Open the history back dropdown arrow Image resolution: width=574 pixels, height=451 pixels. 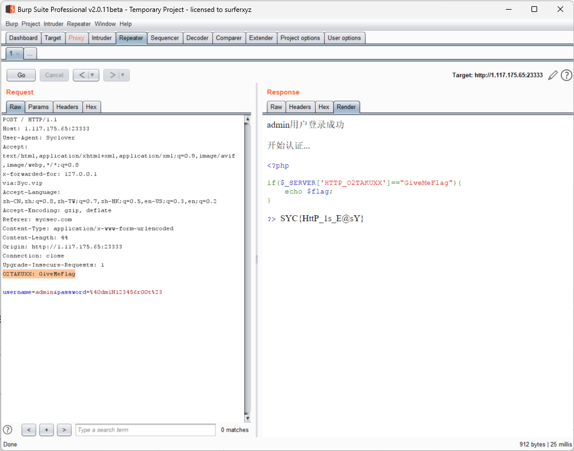pos(93,75)
